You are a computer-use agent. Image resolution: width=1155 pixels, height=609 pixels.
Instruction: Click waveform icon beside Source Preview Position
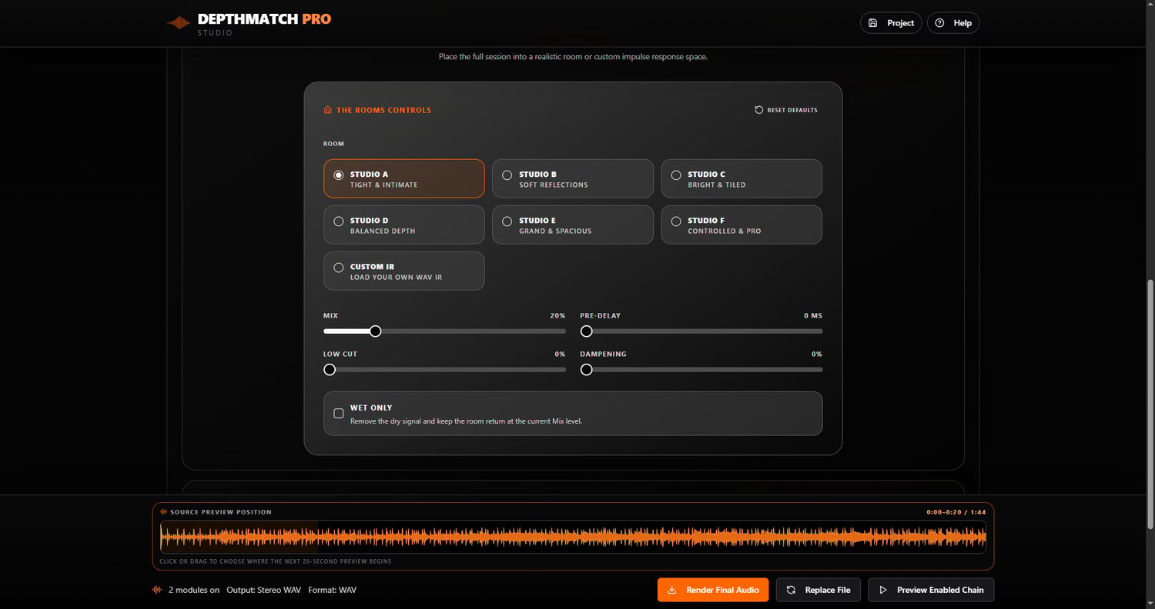[163, 512]
